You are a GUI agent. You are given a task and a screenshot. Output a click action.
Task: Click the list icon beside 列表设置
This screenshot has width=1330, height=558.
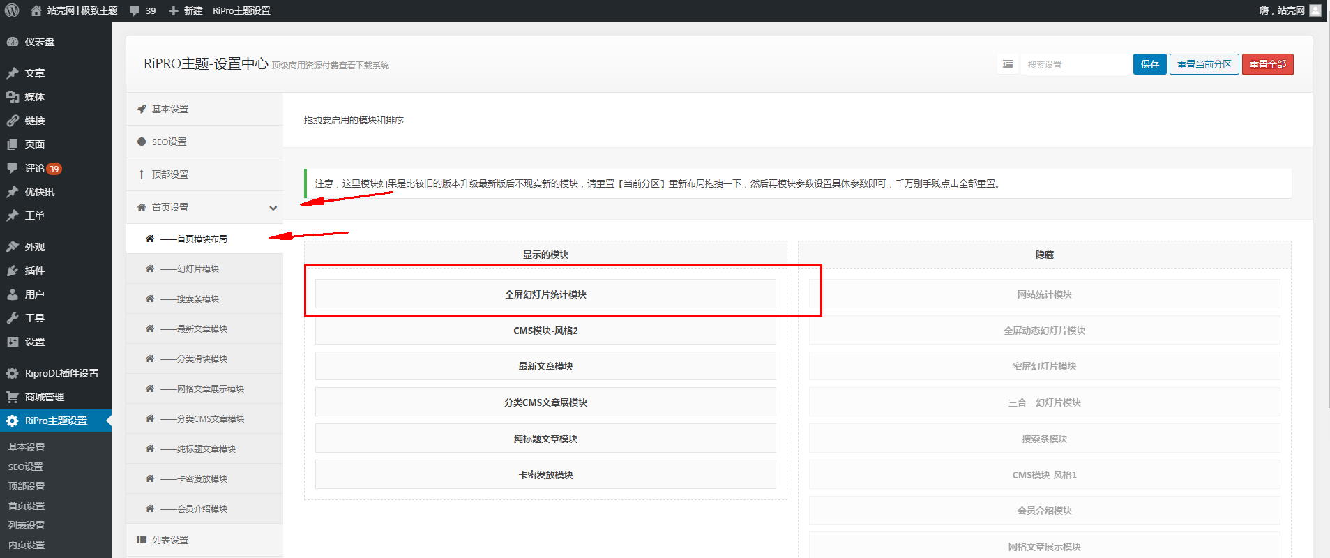point(142,540)
